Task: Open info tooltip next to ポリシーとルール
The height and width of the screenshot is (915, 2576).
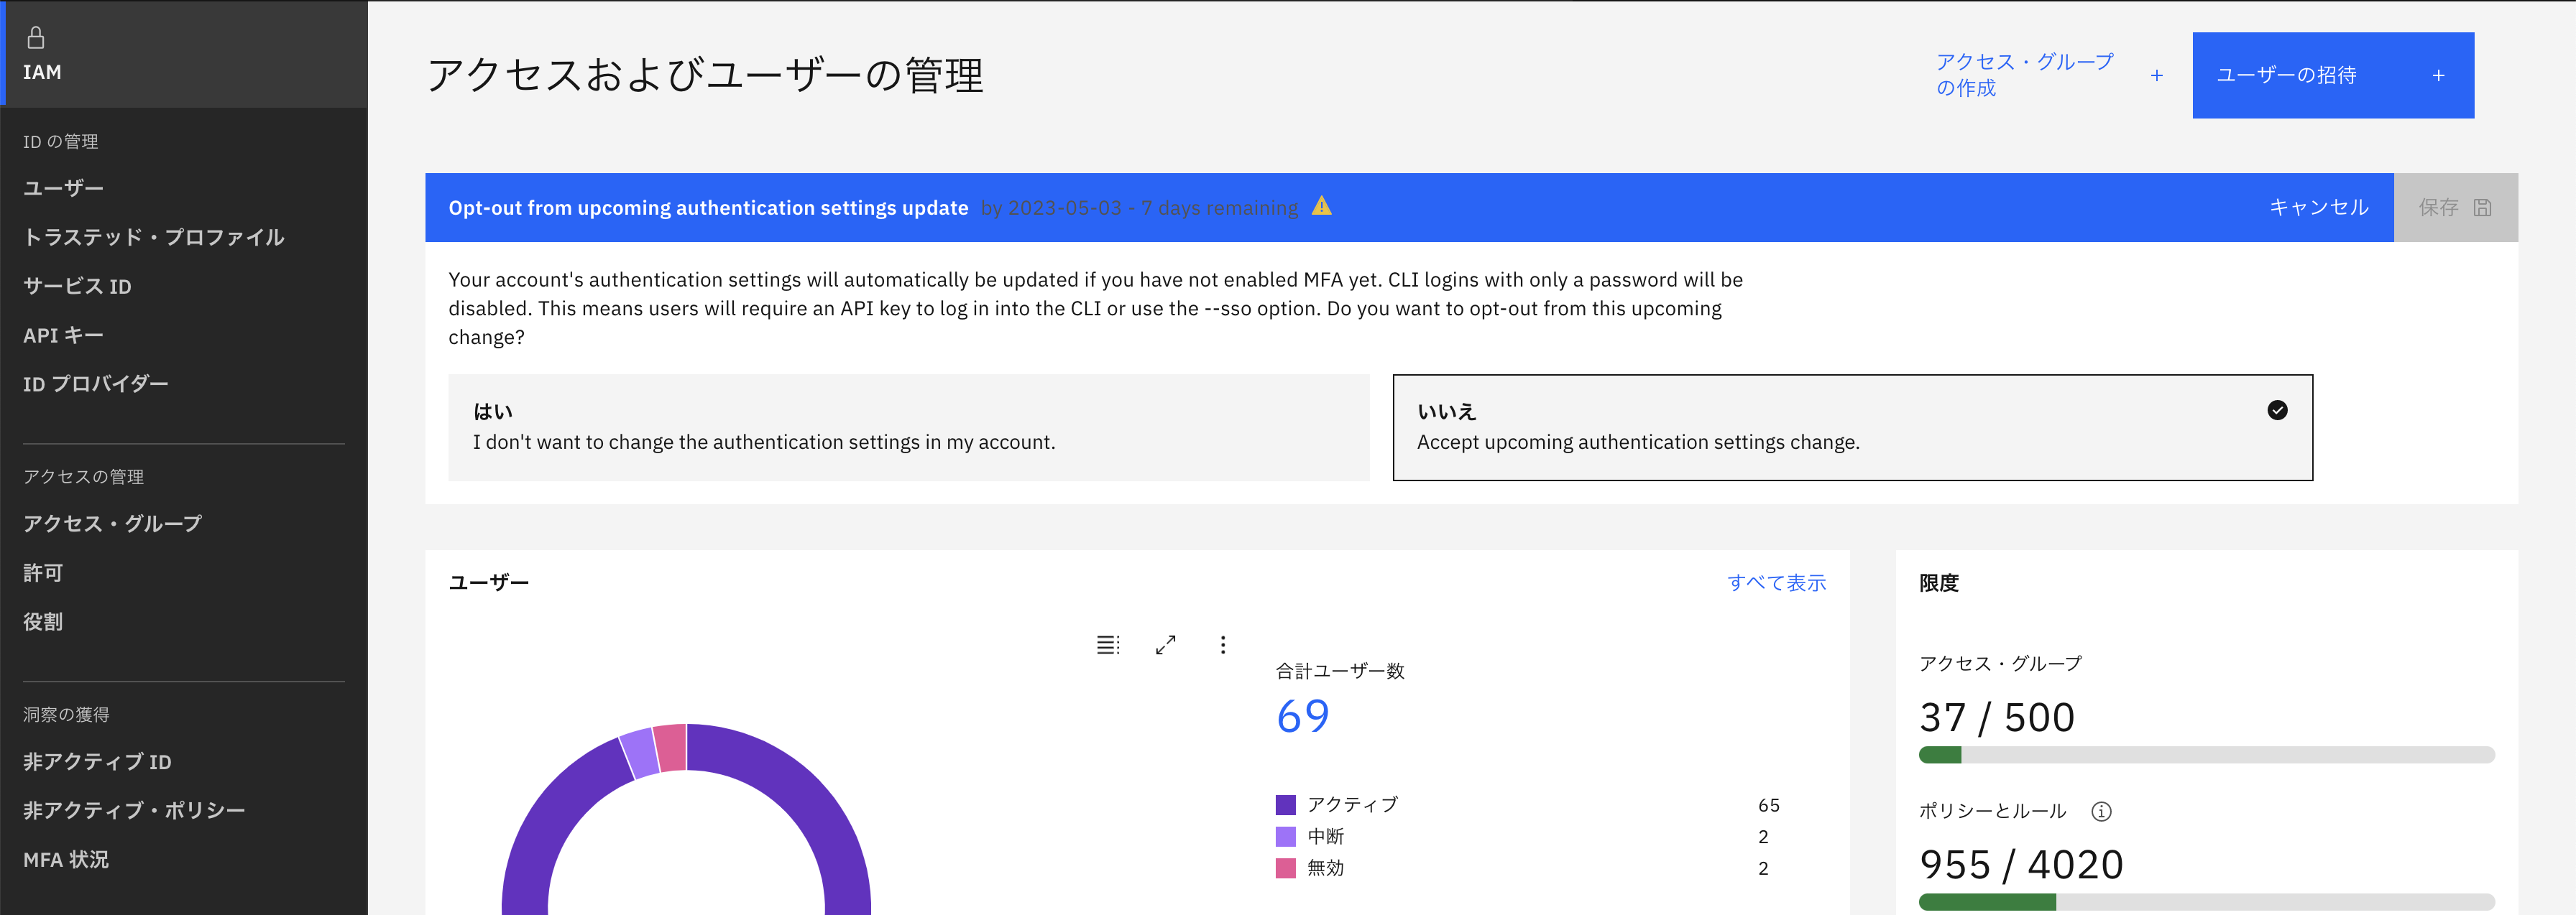Action: pos(2101,812)
